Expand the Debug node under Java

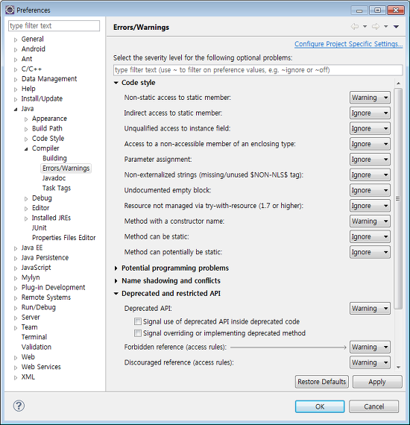tap(26, 198)
